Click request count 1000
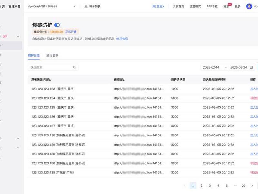 pos(174,89)
